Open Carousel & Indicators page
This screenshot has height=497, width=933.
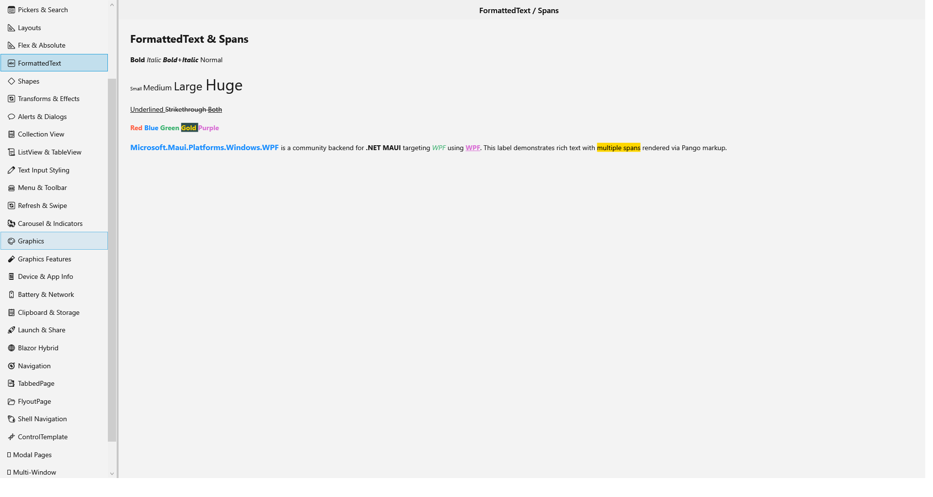click(x=54, y=223)
